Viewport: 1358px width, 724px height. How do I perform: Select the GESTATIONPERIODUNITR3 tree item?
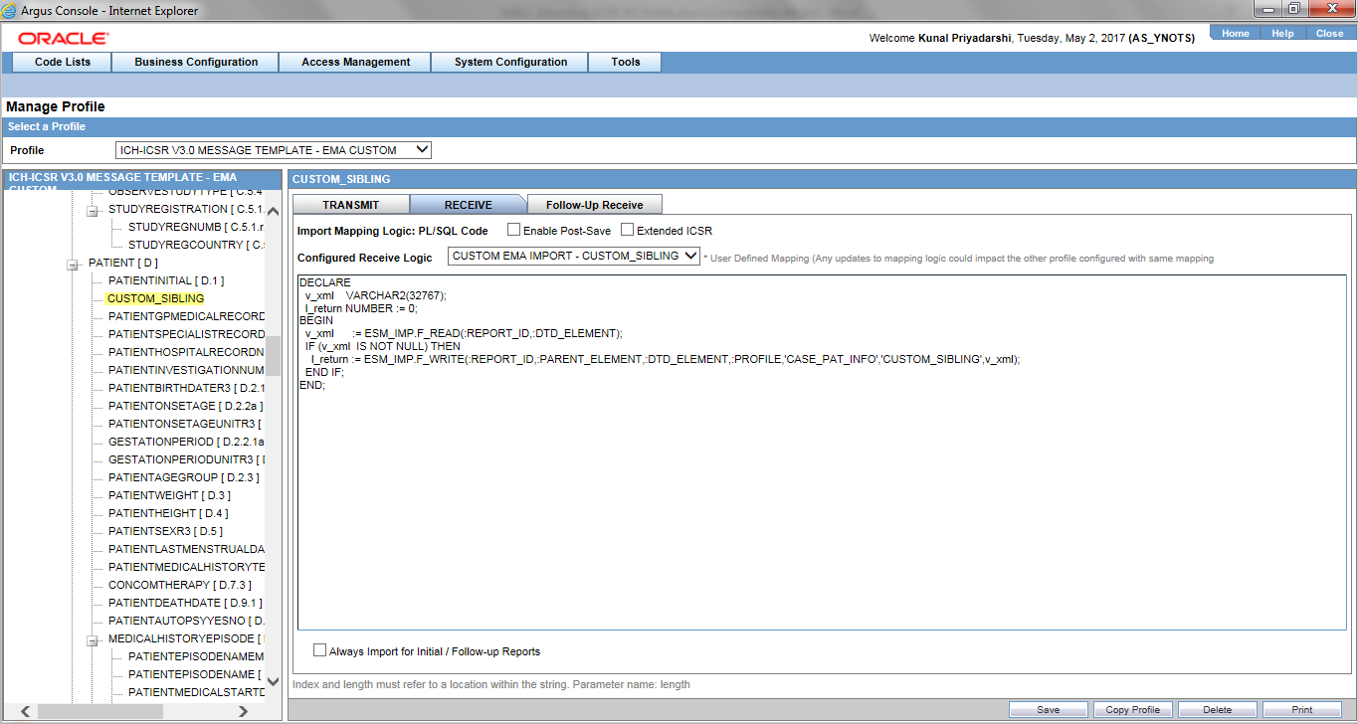click(x=186, y=459)
